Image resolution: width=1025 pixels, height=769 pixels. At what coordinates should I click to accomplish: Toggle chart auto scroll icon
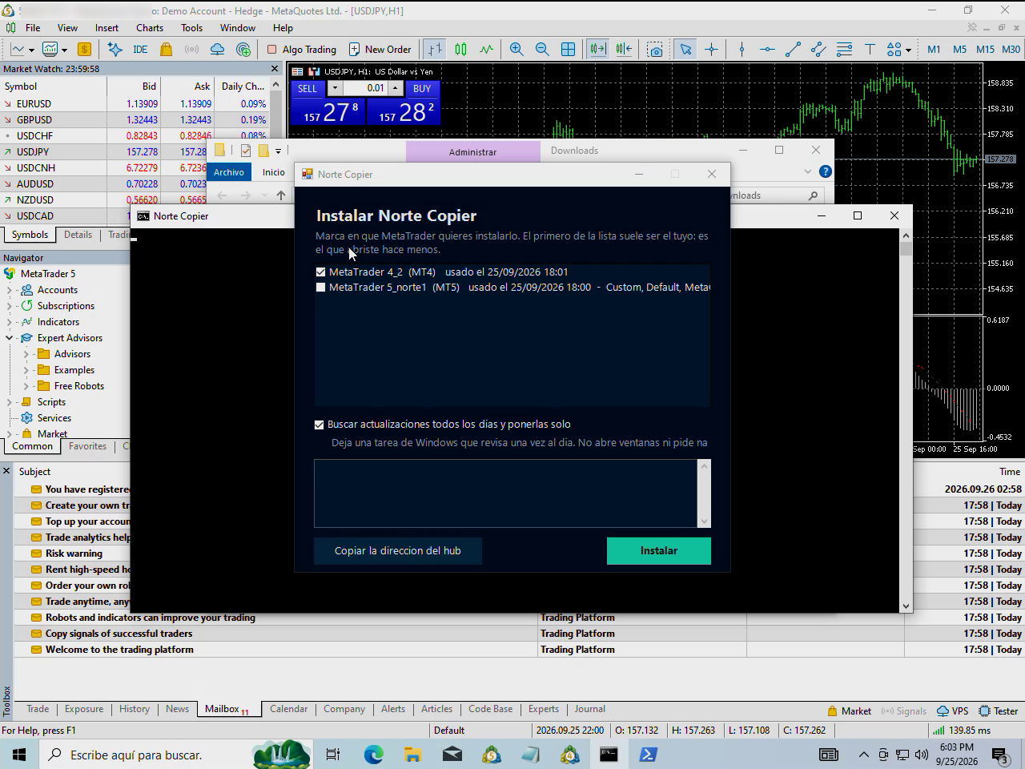(597, 49)
